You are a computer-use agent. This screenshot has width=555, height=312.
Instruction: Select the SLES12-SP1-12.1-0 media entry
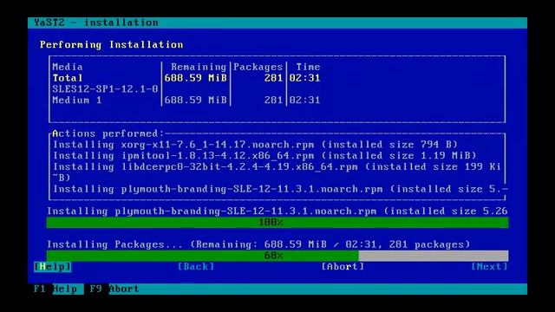pyautogui.click(x=105, y=88)
